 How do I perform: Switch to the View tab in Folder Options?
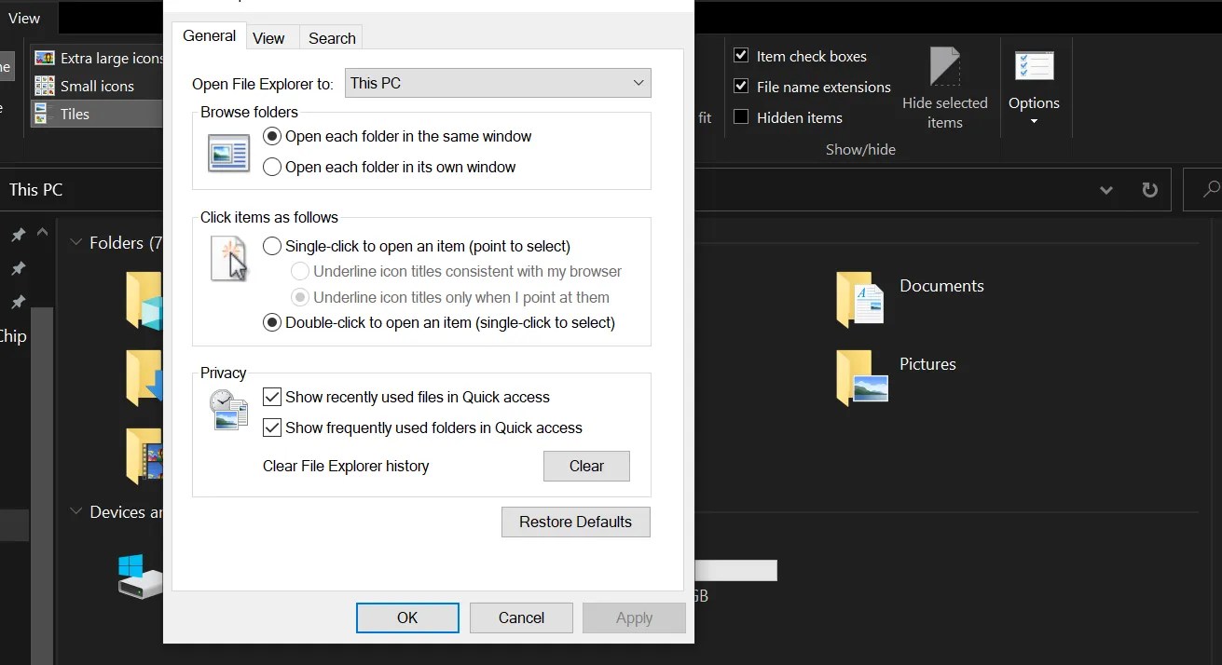pos(269,37)
